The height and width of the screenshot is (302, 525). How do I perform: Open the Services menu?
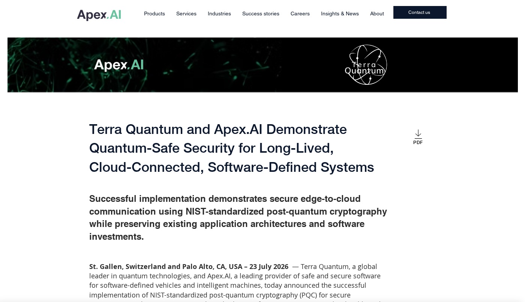[186, 14]
